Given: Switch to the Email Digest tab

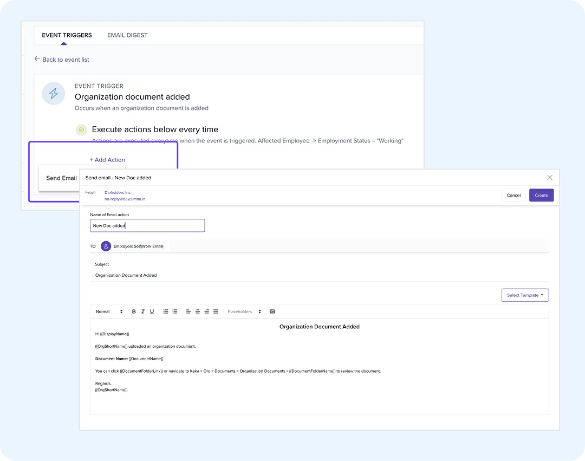Looking at the screenshot, I should (x=127, y=35).
